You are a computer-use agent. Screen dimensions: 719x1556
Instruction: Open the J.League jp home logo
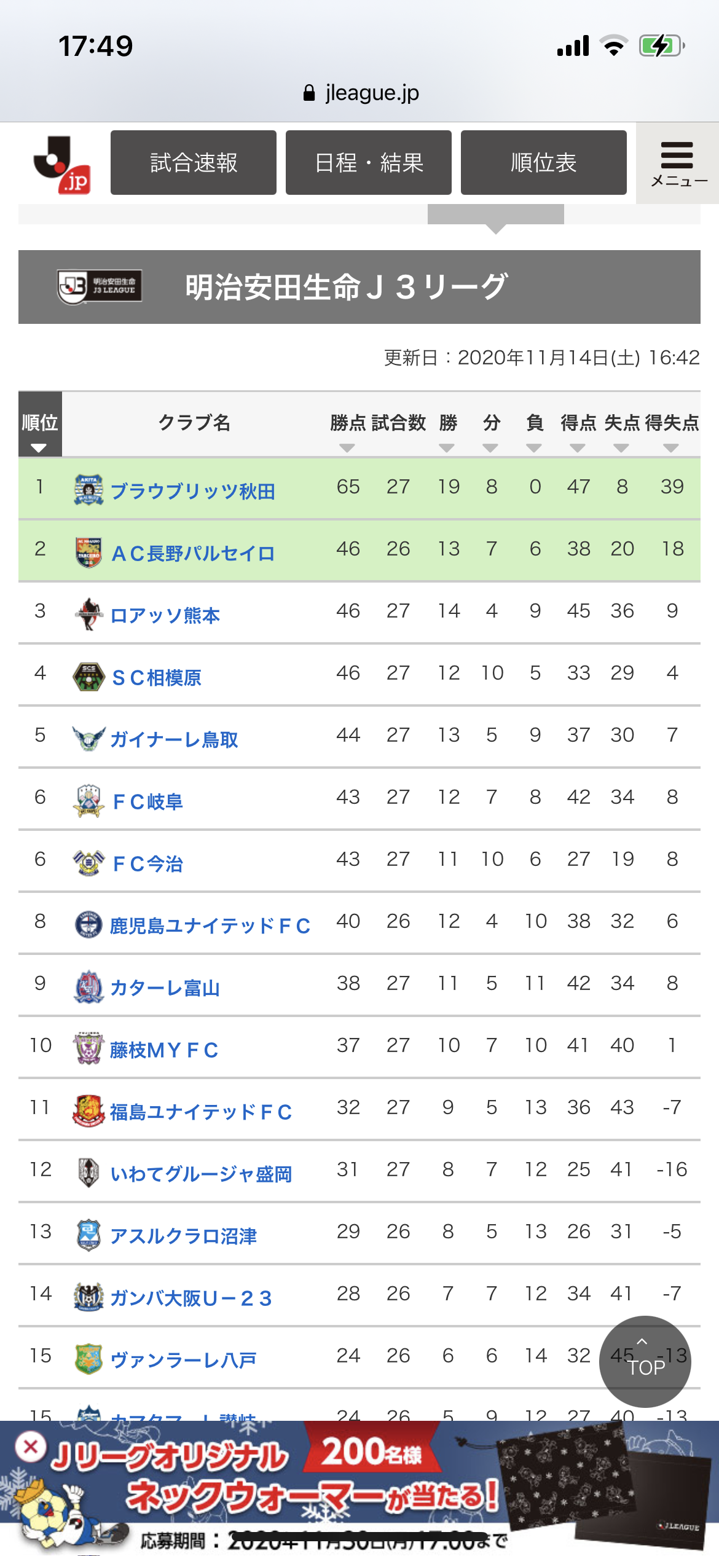click(61, 165)
